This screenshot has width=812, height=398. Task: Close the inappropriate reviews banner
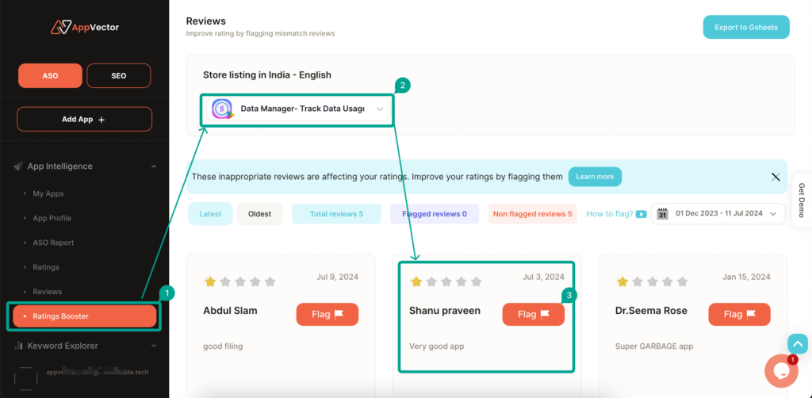click(x=776, y=177)
